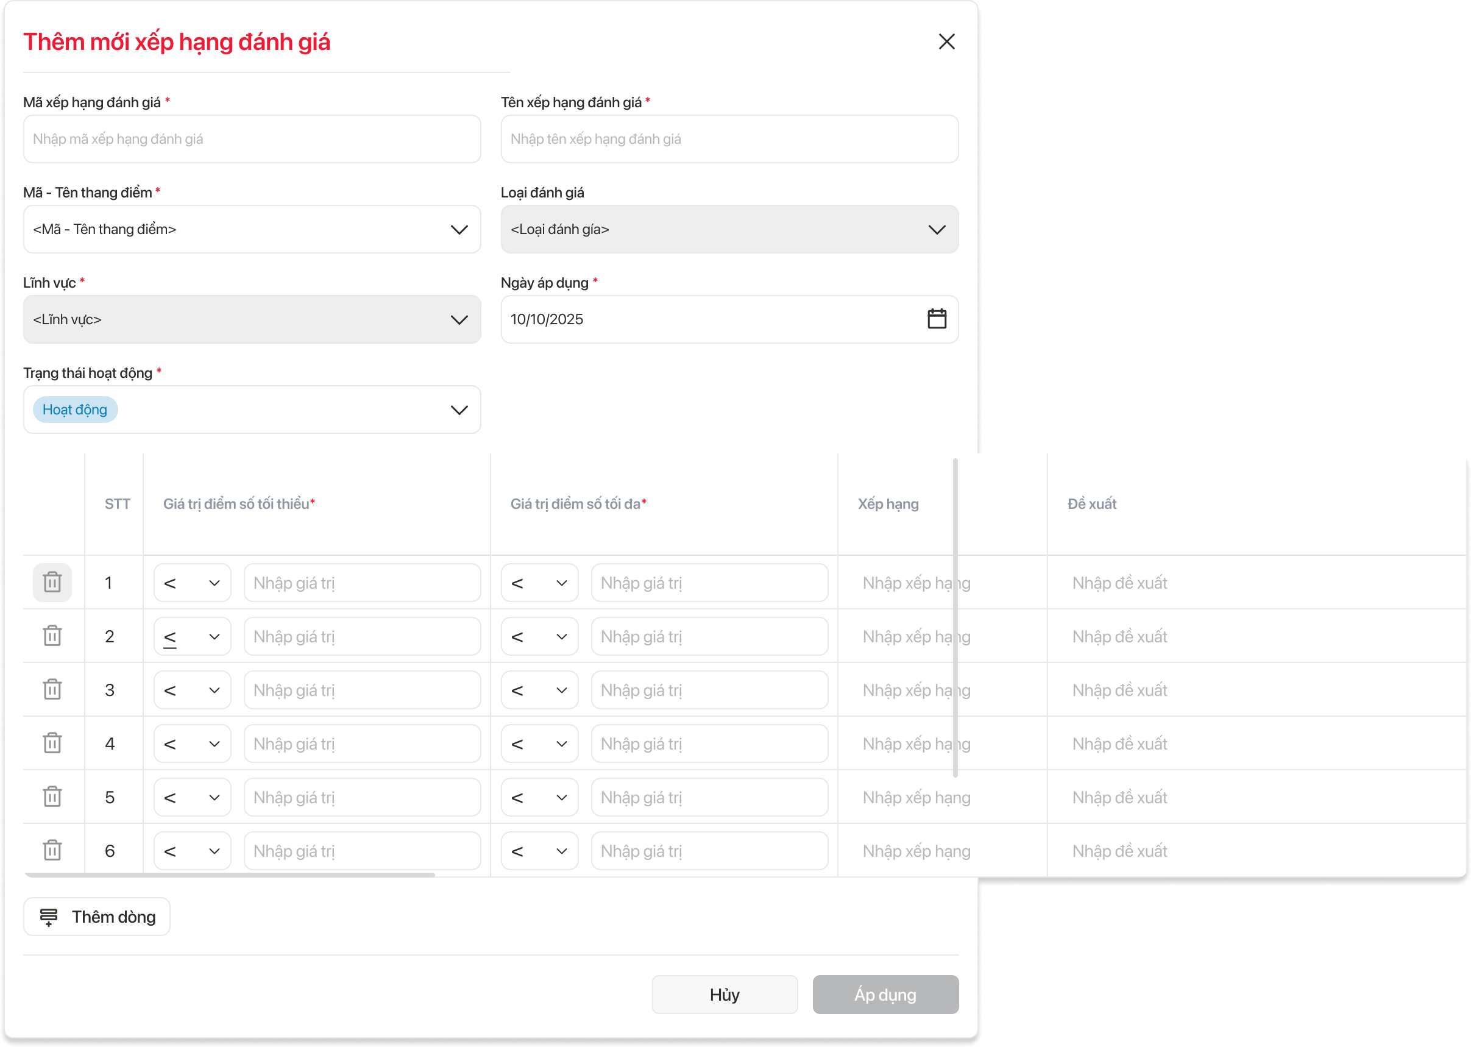Open the calendar picker for Ngày áp dụng

[937, 319]
